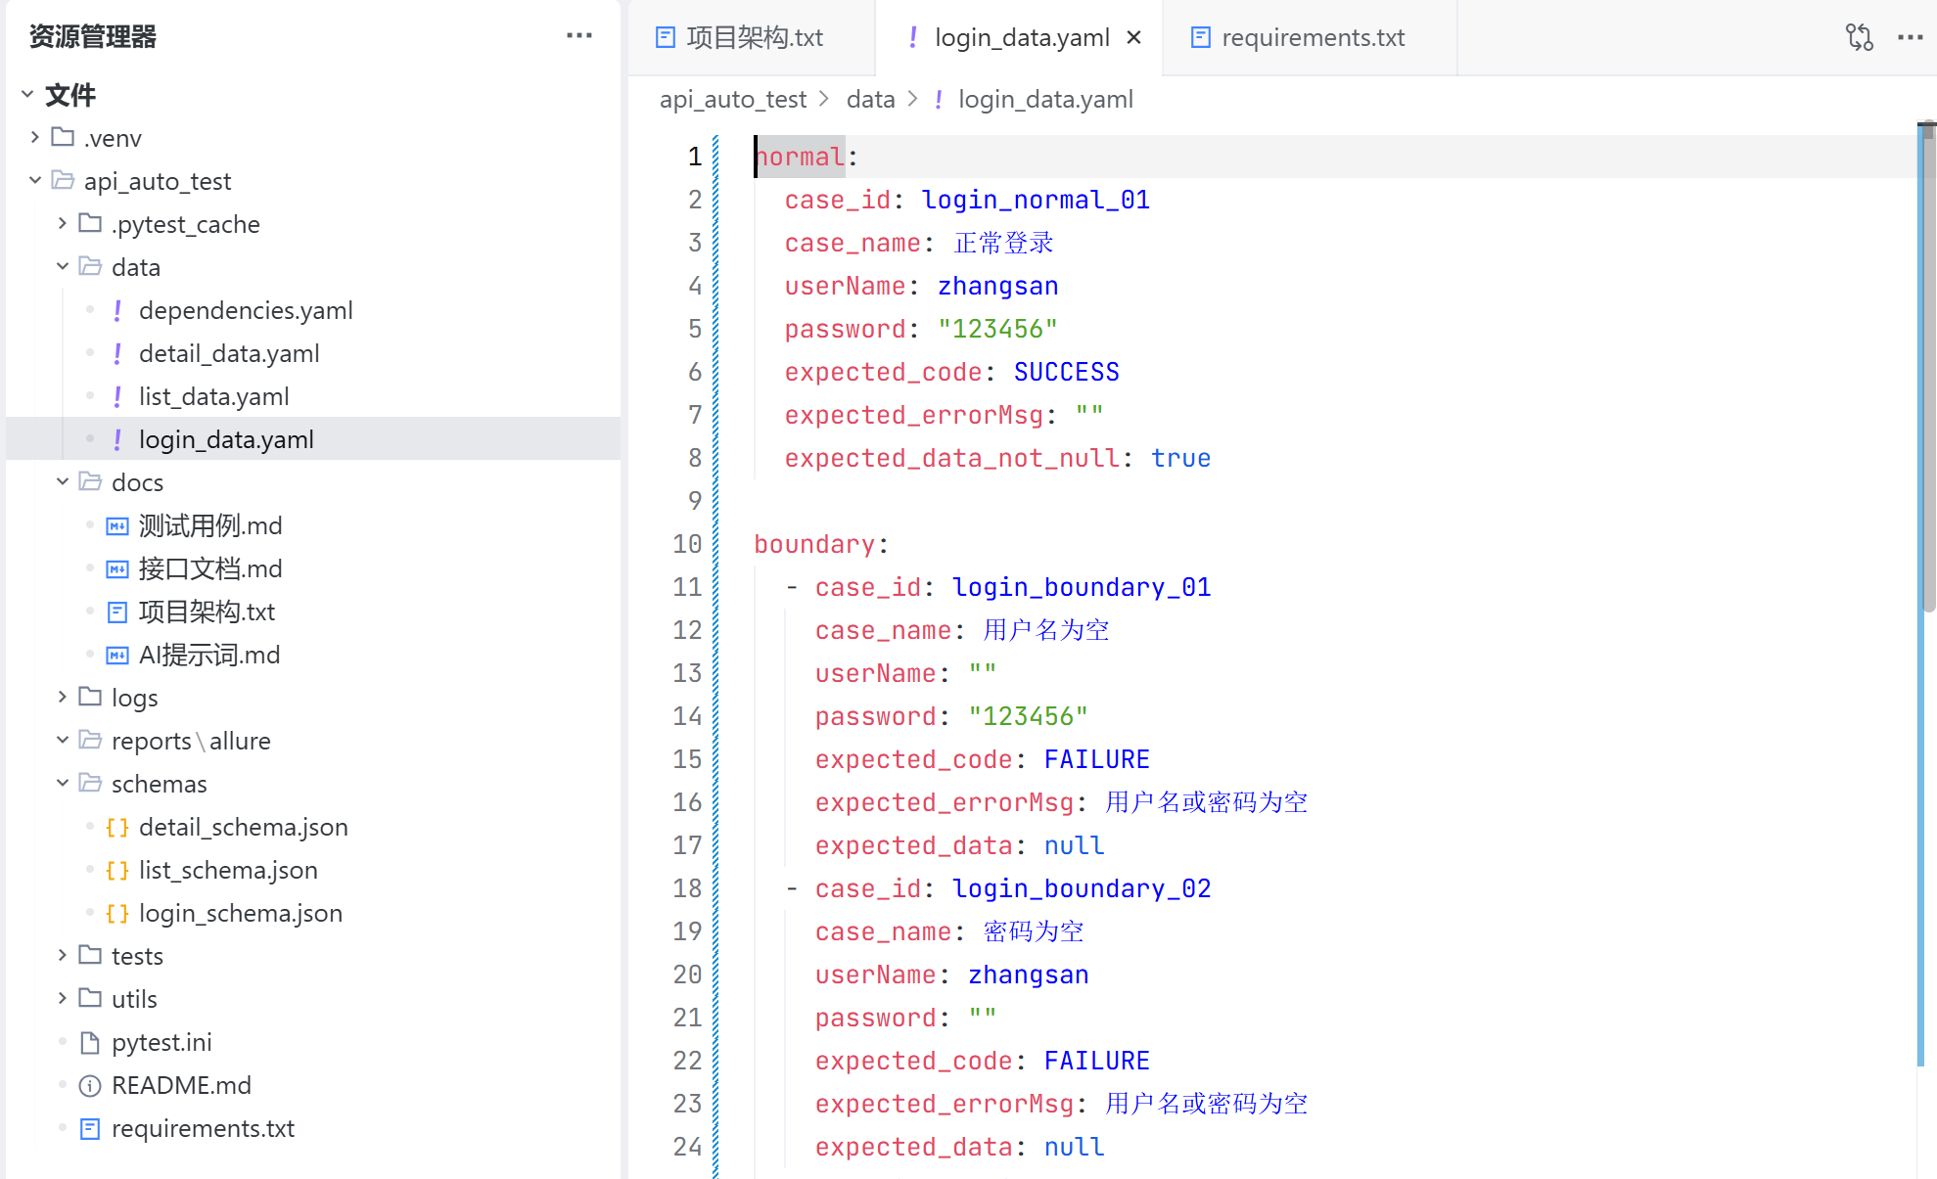Click the source control compare icon
Screen dimensions: 1937x1179
click(1859, 37)
